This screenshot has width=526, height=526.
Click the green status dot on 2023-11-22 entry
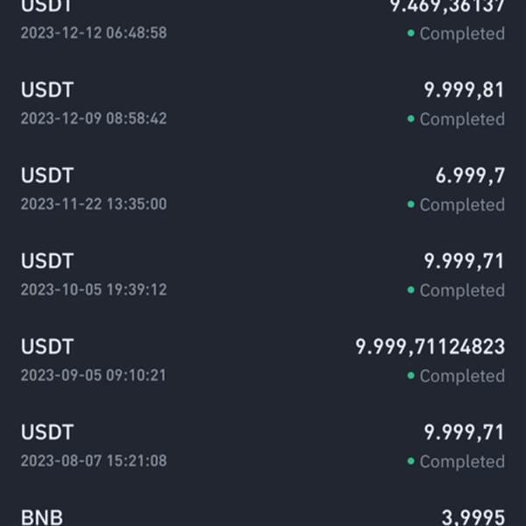tap(410, 204)
